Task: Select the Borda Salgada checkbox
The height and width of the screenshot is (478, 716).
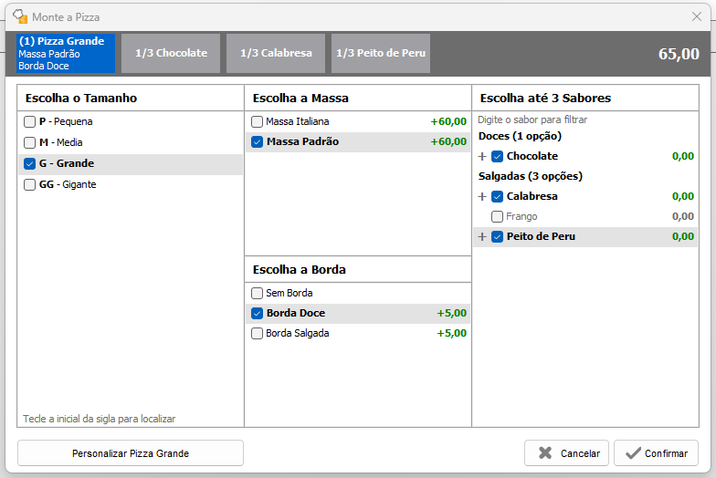Action: pyautogui.click(x=258, y=333)
